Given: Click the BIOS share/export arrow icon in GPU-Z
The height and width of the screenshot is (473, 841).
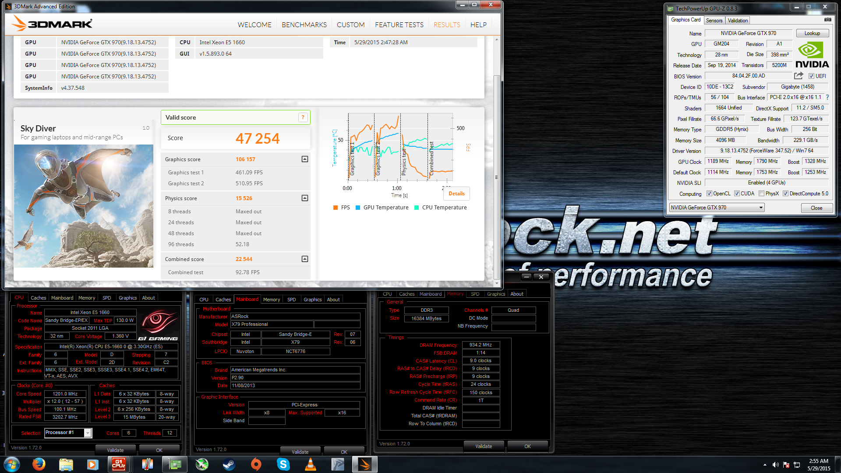Looking at the screenshot, I should coord(799,76).
